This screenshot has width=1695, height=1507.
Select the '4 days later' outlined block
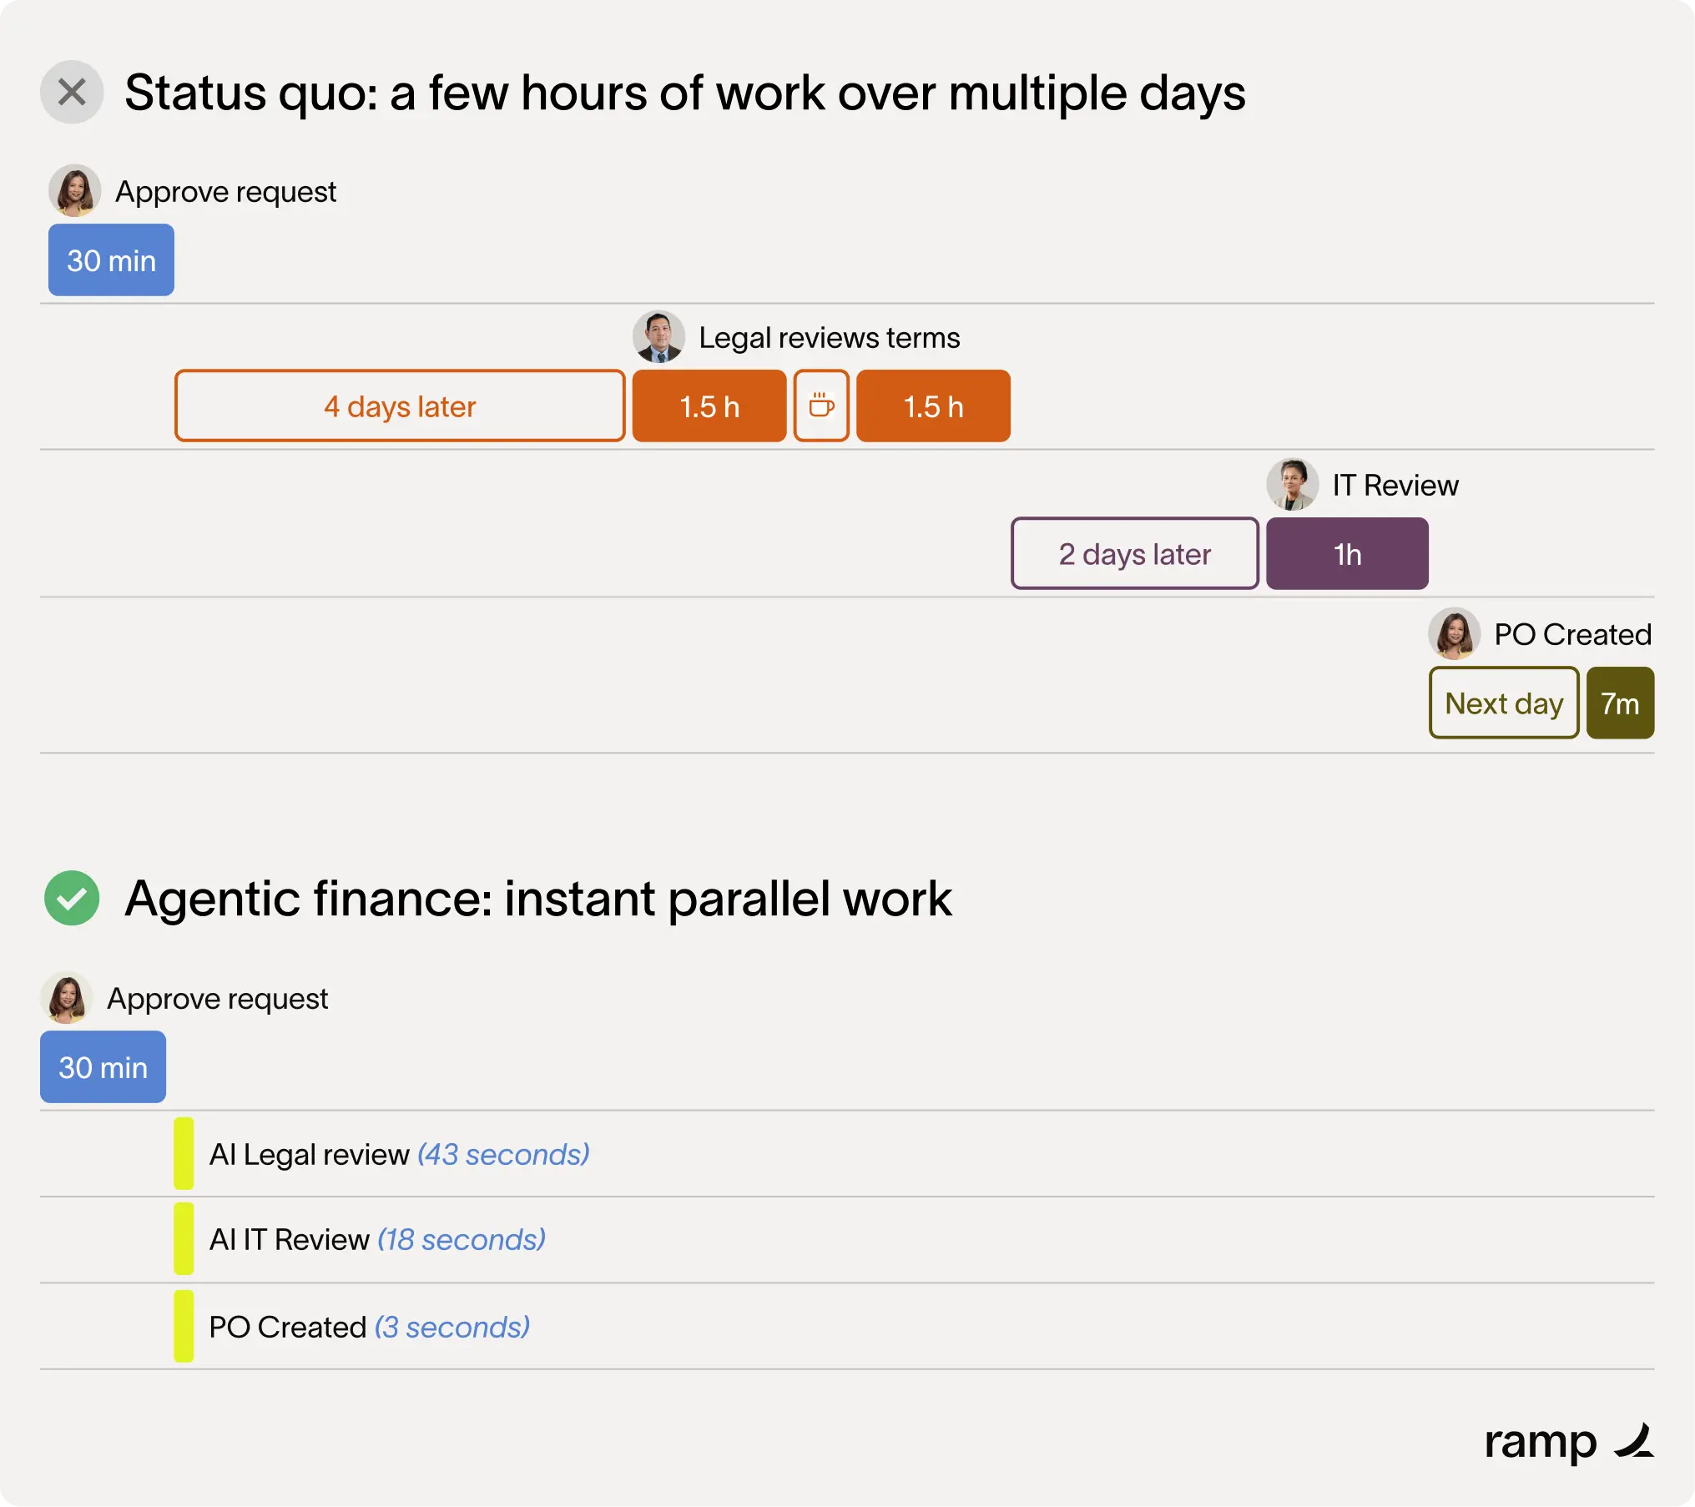pyautogui.click(x=400, y=406)
